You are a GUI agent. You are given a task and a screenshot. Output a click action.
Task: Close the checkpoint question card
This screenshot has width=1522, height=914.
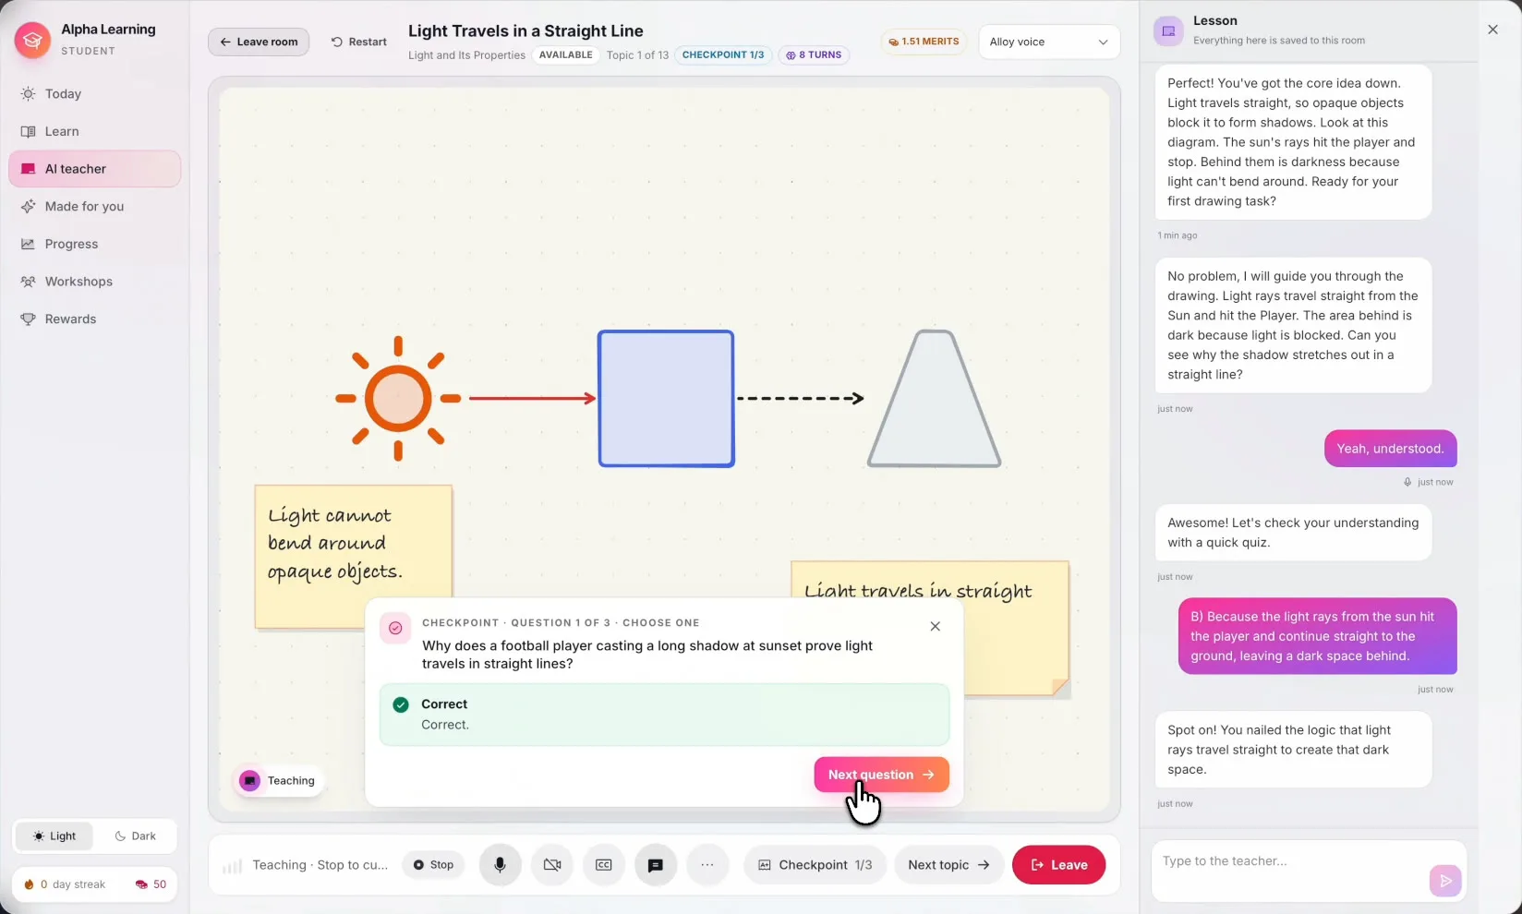tap(935, 626)
